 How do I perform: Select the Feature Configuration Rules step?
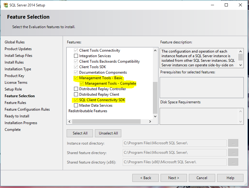27,109
